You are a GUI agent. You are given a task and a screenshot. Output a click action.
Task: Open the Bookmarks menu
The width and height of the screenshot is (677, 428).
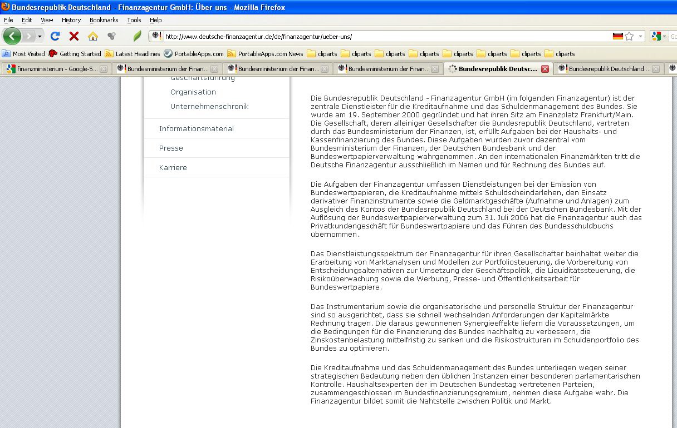click(104, 19)
